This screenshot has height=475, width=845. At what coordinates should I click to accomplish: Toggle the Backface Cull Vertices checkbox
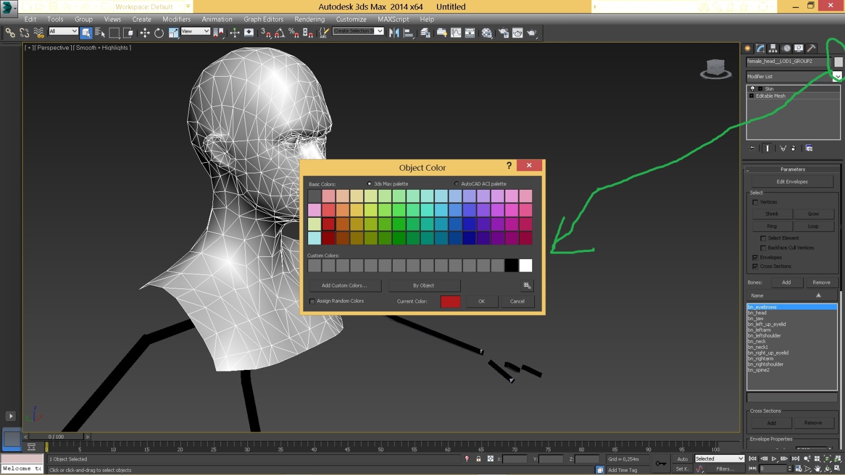(763, 248)
